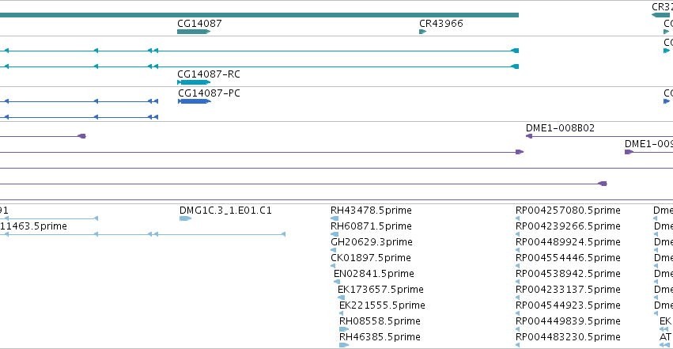Open the CR43966 gene label
Viewport: 673px width, 349px height.
click(441, 23)
